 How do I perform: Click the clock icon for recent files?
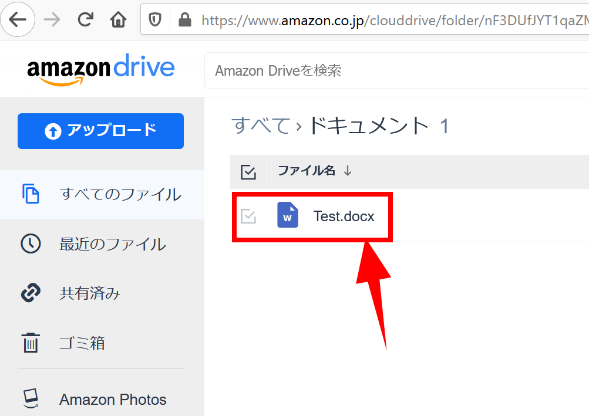31,243
